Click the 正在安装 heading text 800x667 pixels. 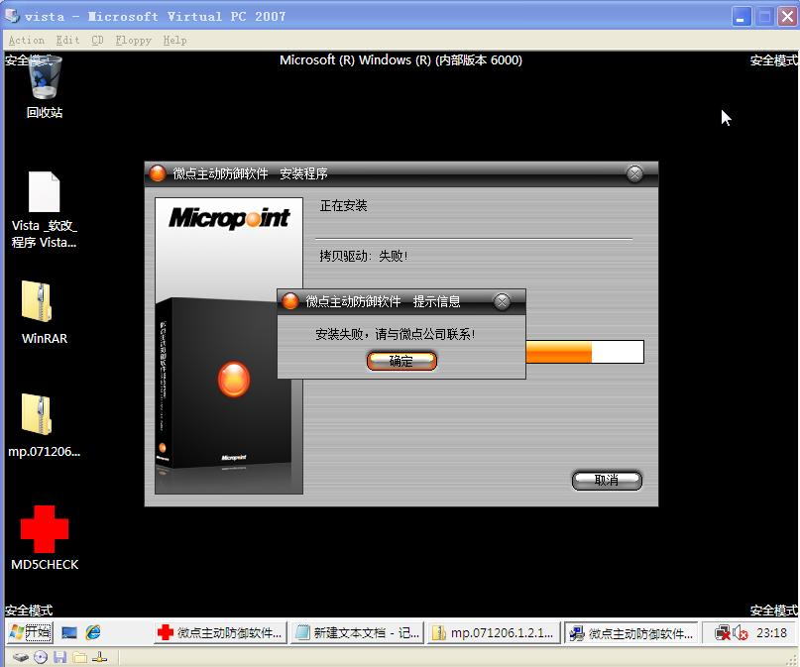click(343, 205)
